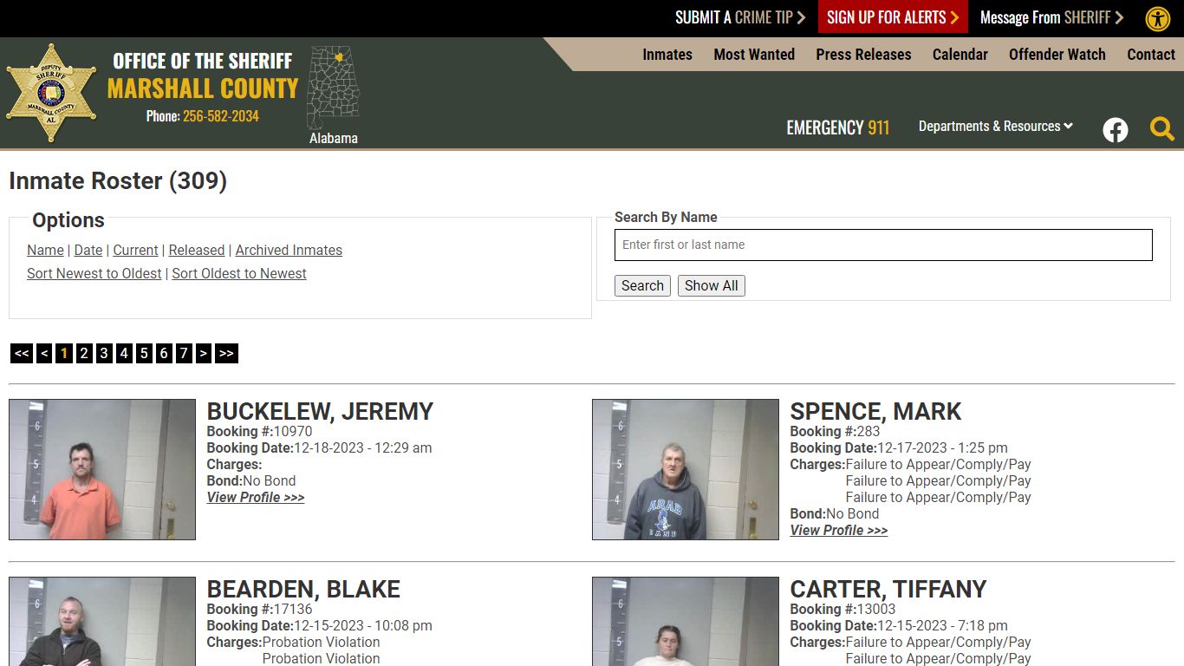The width and height of the screenshot is (1184, 666).
Task: Open the Calendar page
Action: tap(960, 54)
